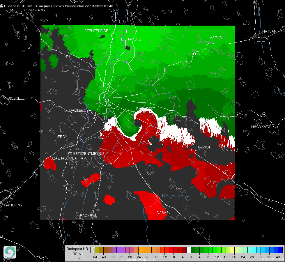Screen dimensions: 285x262
Task: Click the GÖDÖLLŐ map label
Action: (x=191, y=54)
